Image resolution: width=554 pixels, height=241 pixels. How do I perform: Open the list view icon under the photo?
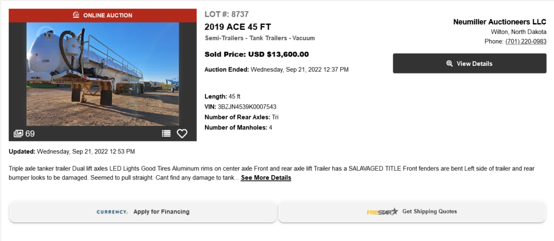tap(166, 133)
